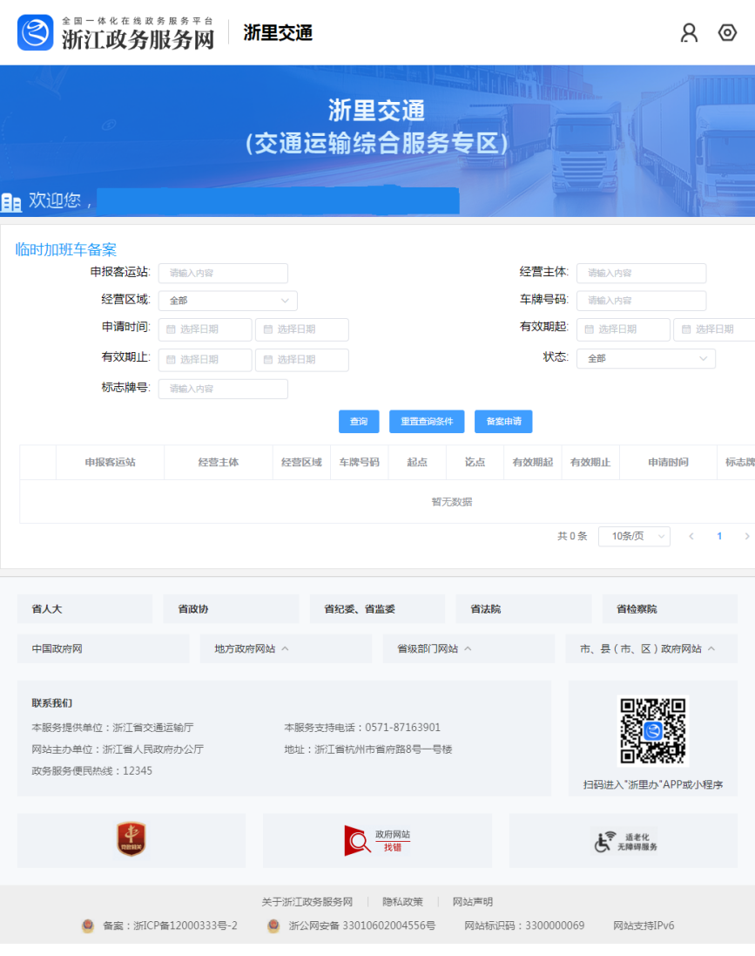Image resolution: width=755 pixels, height=956 pixels.
Task: Go to the next page arrow
Action: pos(746,536)
